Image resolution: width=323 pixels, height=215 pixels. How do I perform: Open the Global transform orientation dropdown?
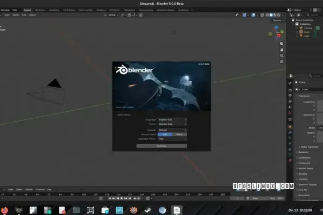111,15
